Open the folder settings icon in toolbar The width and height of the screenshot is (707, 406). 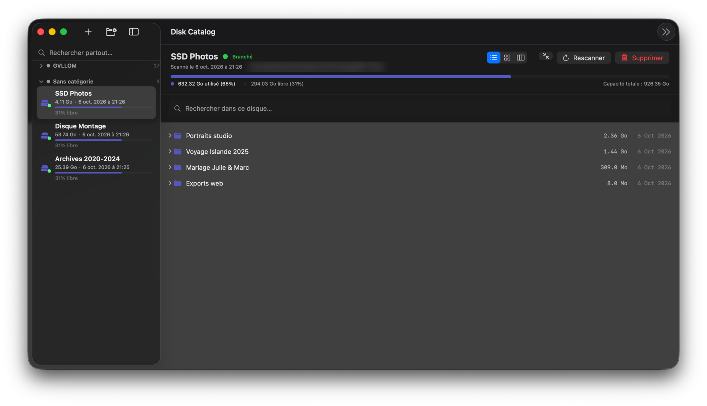pos(111,32)
